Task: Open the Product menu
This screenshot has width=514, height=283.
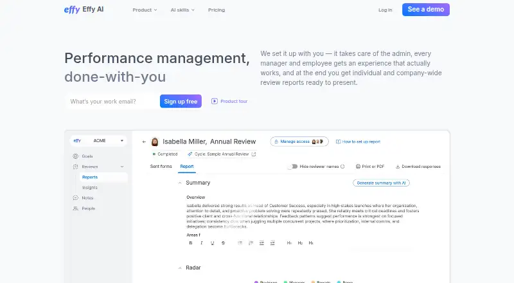Action: 145,10
